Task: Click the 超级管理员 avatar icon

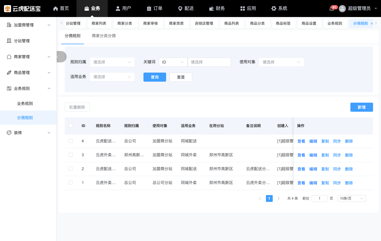Action: [x=342, y=9]
